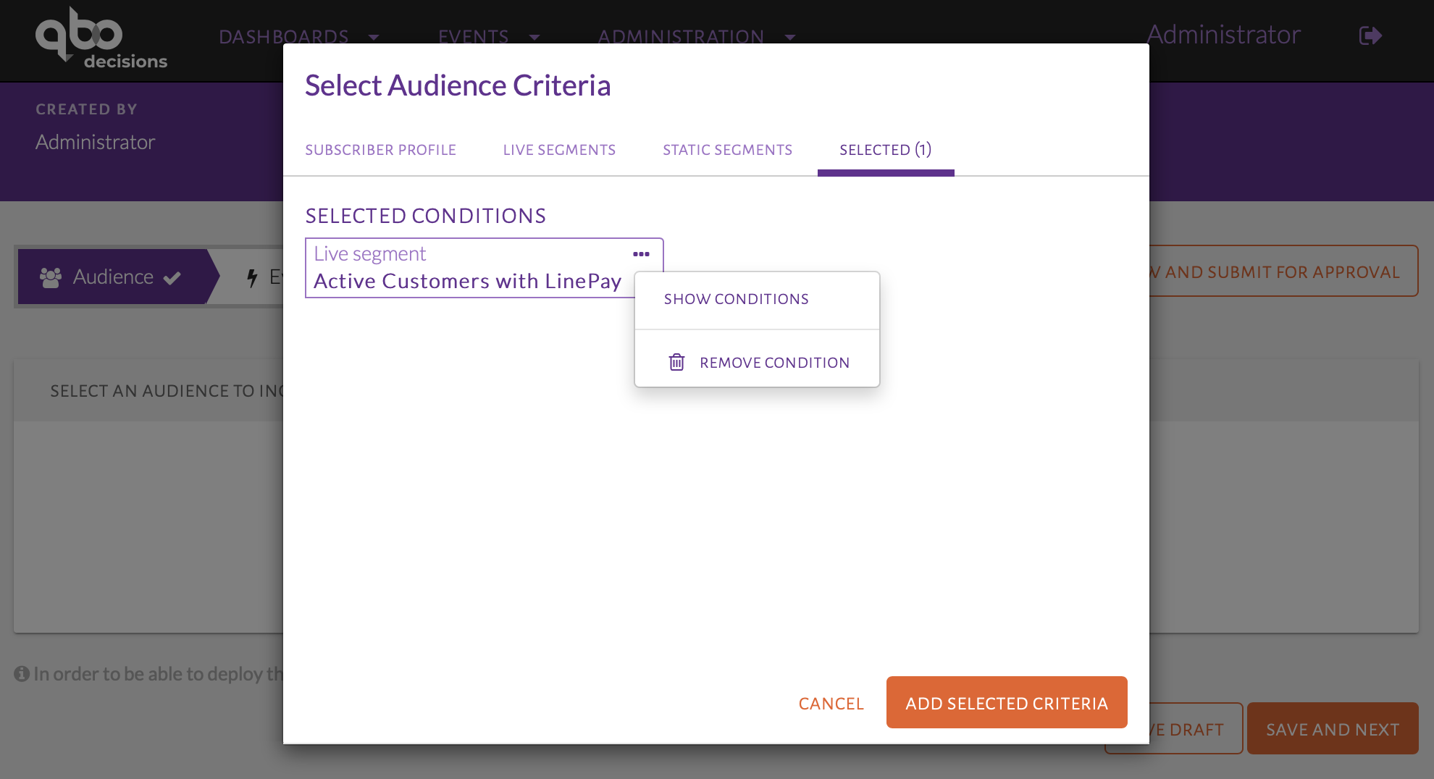Screen dimensions: 1434x779
Task: Click Add Selected Criteria button
Action: [1007, 702]
